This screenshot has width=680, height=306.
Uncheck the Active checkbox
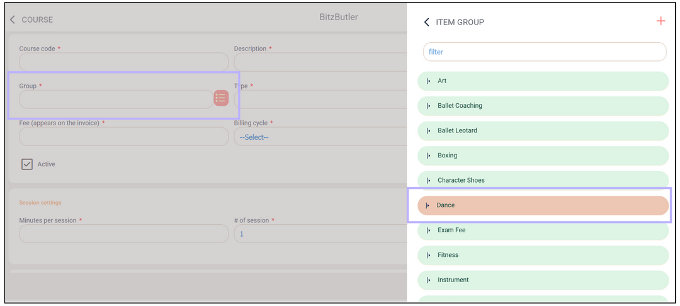tap(27, 164)
